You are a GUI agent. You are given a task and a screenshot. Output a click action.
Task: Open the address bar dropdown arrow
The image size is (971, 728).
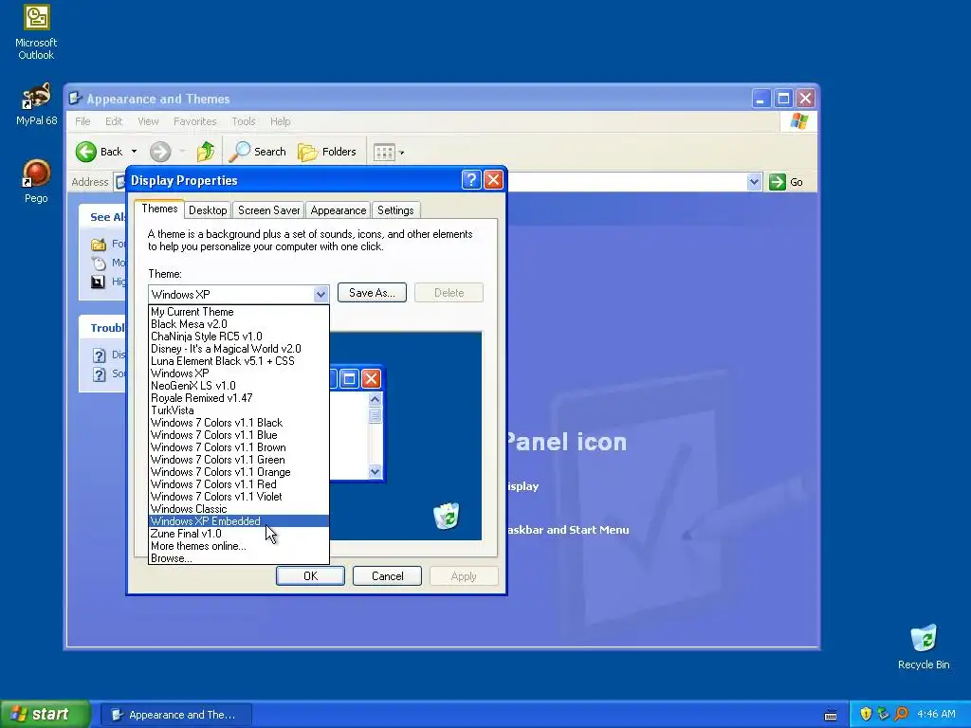click(754, 182)
